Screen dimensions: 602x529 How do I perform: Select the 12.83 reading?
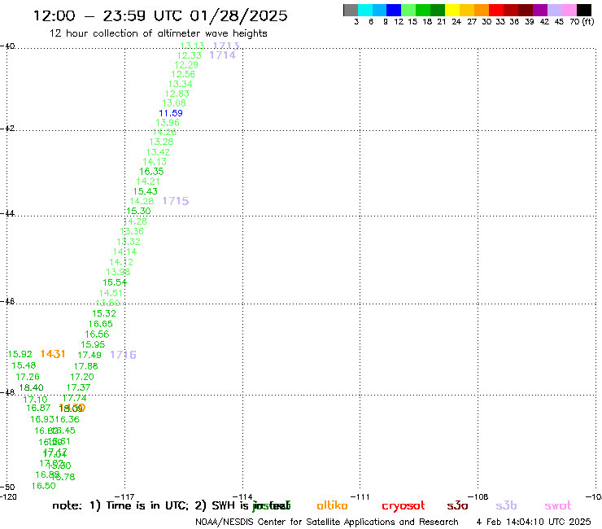tap(177, 94)
